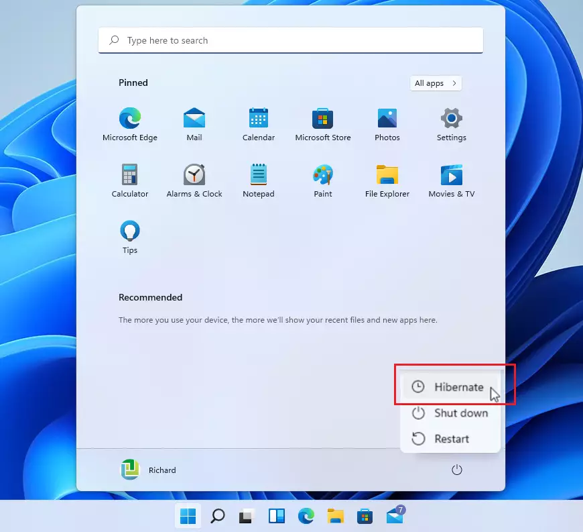Open Richard's user account menu

coord(148,470)
